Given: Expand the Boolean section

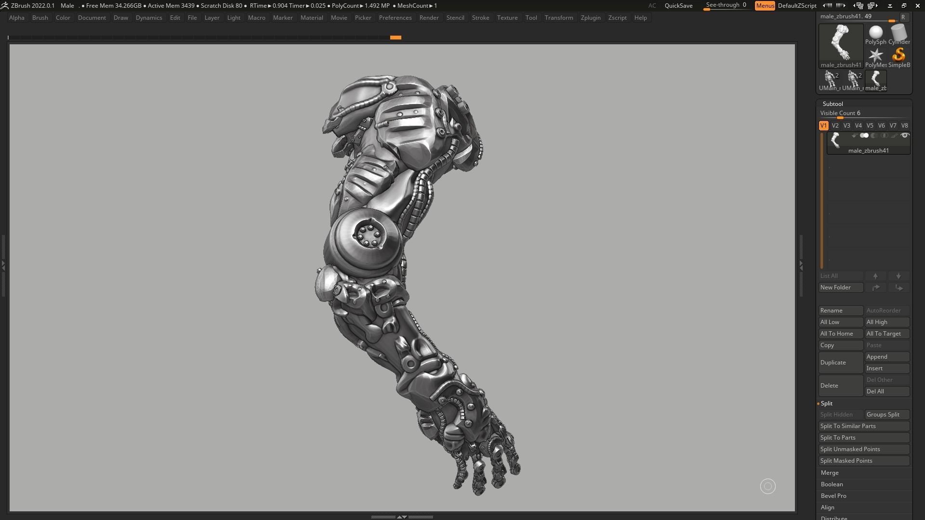Looking at the screenshot, I should coord(832,484).
